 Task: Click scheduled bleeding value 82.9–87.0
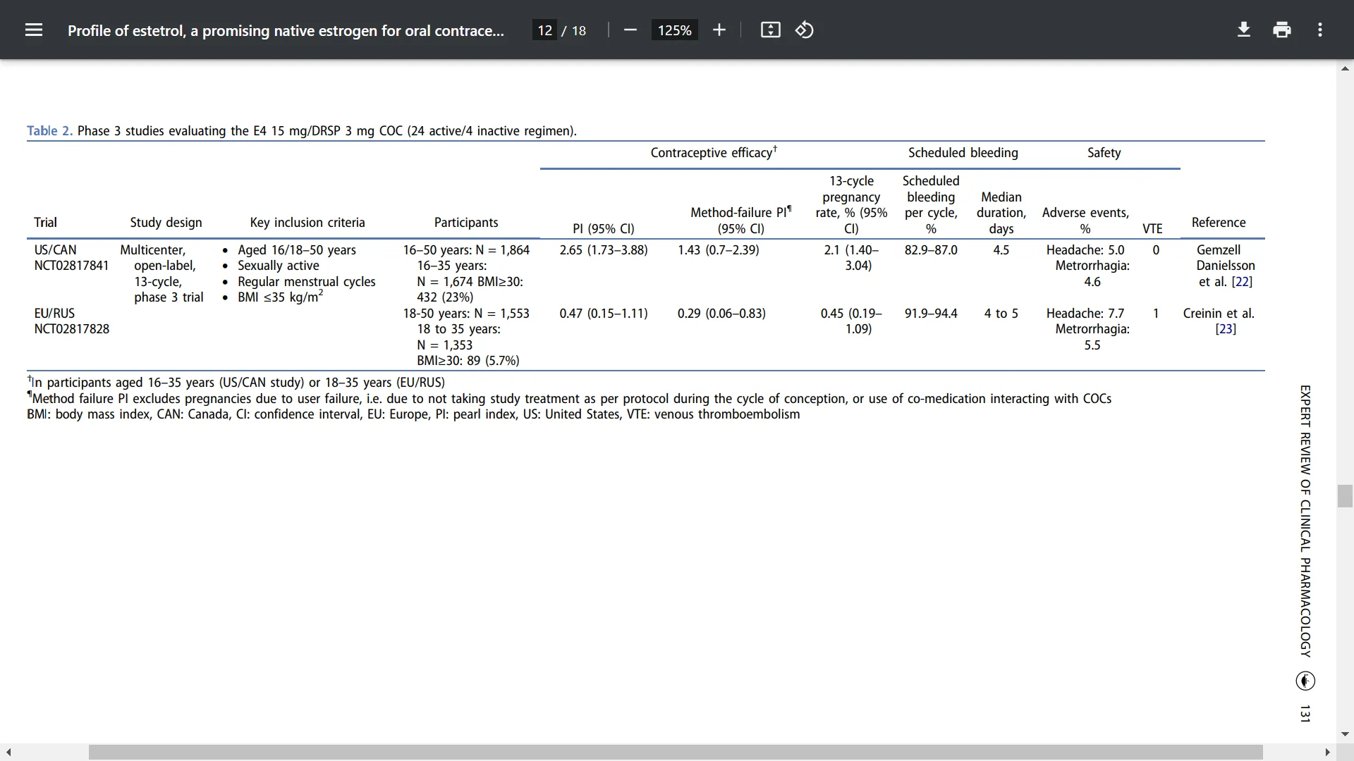[x=931, y=250]
